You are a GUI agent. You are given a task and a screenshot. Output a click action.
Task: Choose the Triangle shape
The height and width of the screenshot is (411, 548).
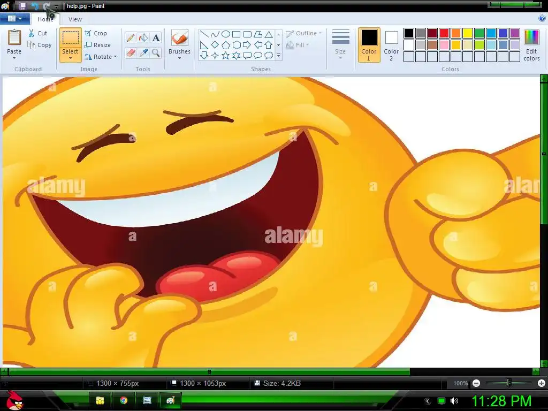point(269,34)
